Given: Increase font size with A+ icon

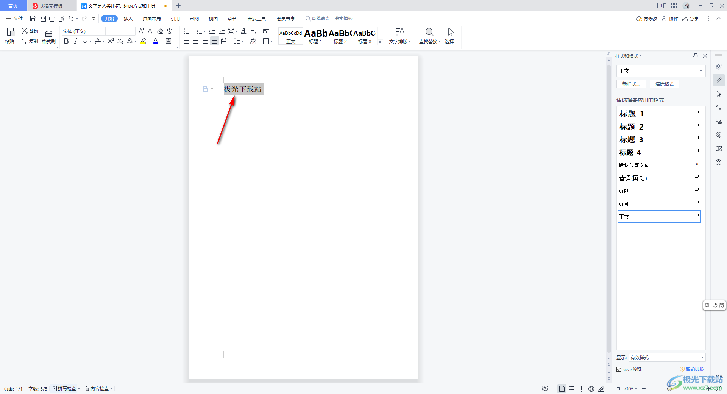Looking at the screenshot, I should [141, 31].
